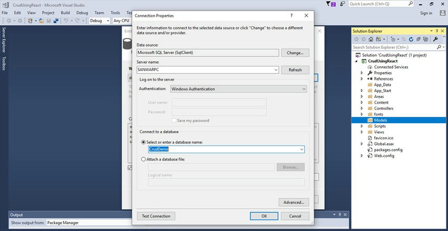Open the feedback icon beside Quick Launch
Screen dimensions: 448x231
click(343, 4)
